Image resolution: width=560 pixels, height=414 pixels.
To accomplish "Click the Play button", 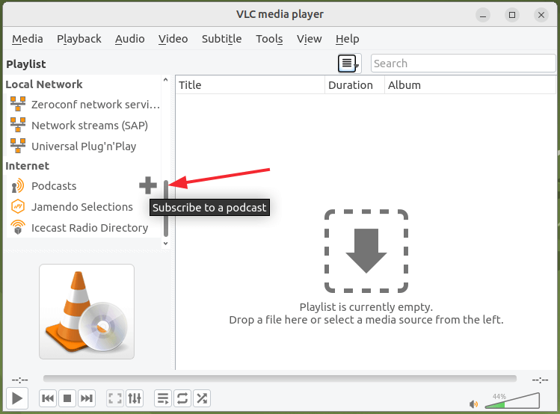I will 16,398.
